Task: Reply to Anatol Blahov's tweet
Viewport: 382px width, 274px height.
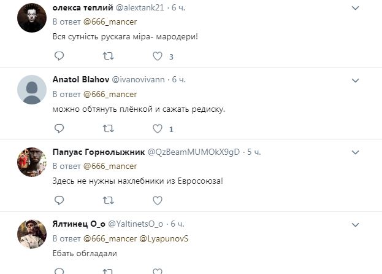Action: pyautogui.click(x=59, y=128)
